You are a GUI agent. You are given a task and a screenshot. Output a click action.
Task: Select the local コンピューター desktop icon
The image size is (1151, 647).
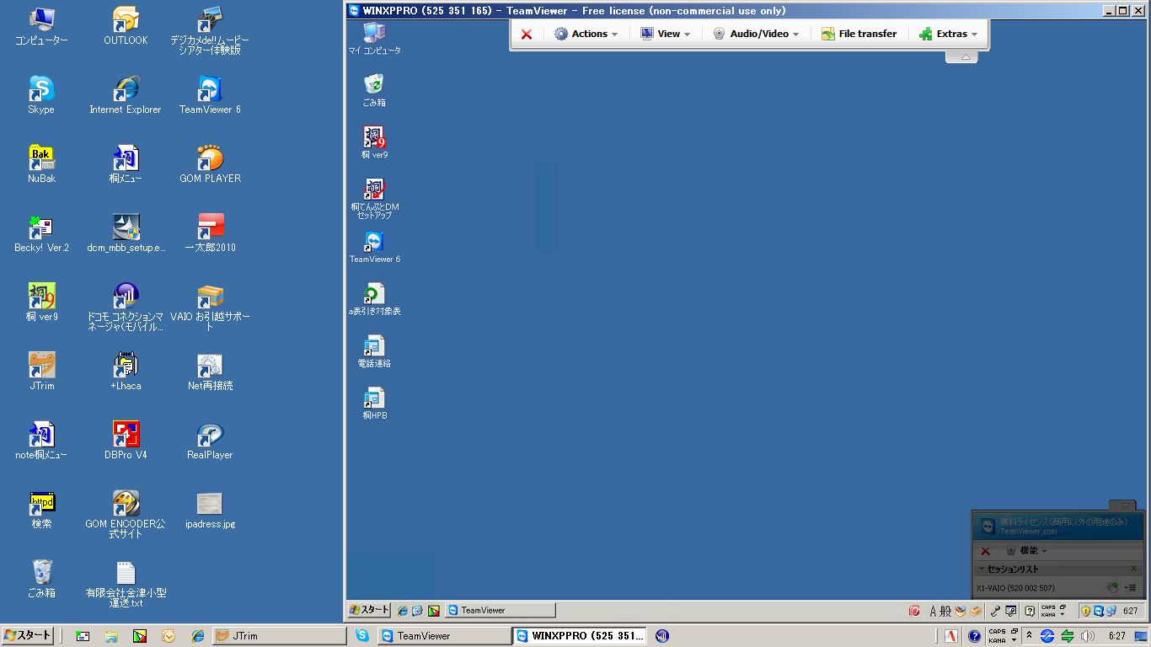click(x=41, y=26)
